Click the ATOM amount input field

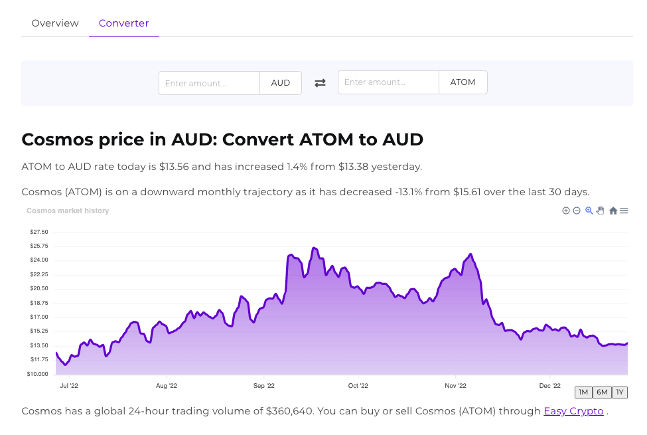click(388, 83)
